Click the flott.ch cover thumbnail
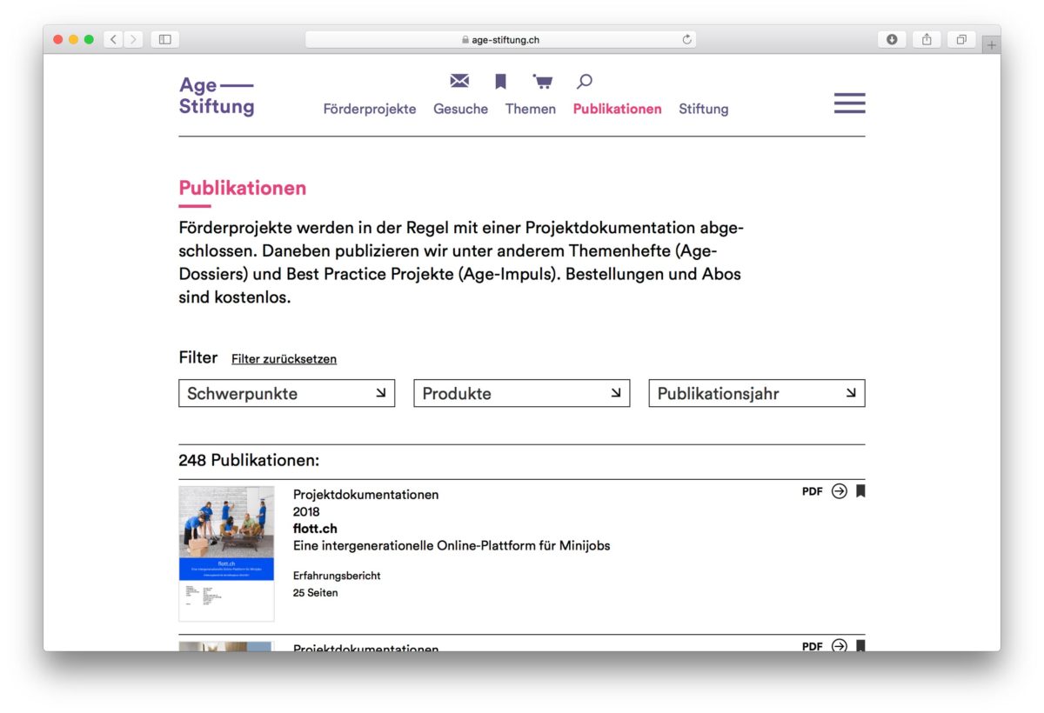 click(226, 553)
